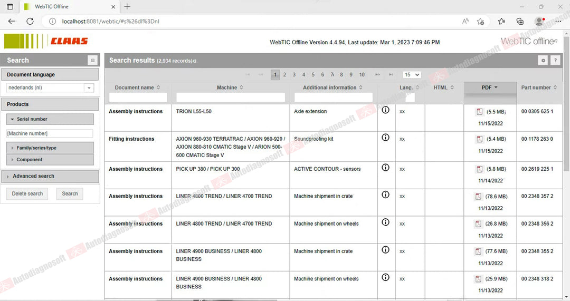
Task: Focus the Document name filter field
Action: pyautogui.click(x=138, y=97)
